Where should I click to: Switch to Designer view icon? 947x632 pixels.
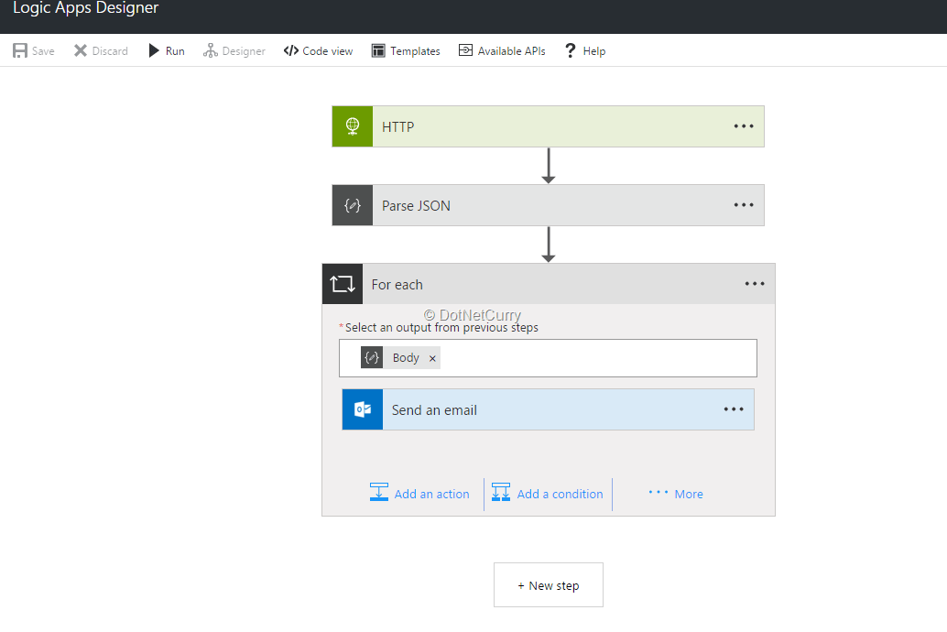click(210, 50)
